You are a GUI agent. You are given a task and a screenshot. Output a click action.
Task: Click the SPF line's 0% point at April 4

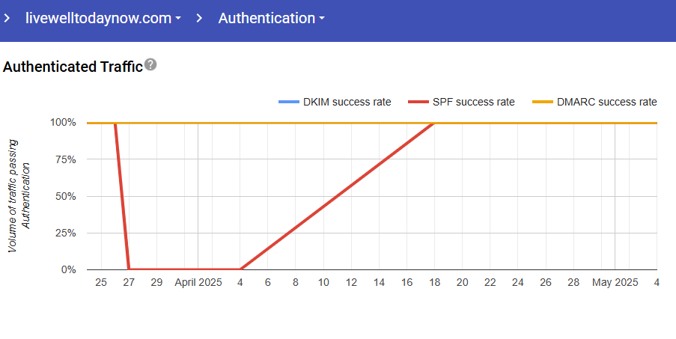click(x=240, y=269)
